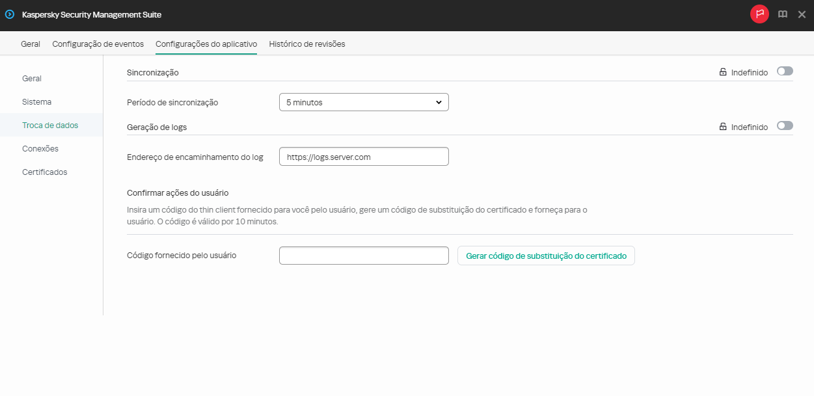This screenshot has width=814, height=396.
Task: Enable the Sincronização enforcement toggle
Action: pyautogui.click(x=785, y=72)
